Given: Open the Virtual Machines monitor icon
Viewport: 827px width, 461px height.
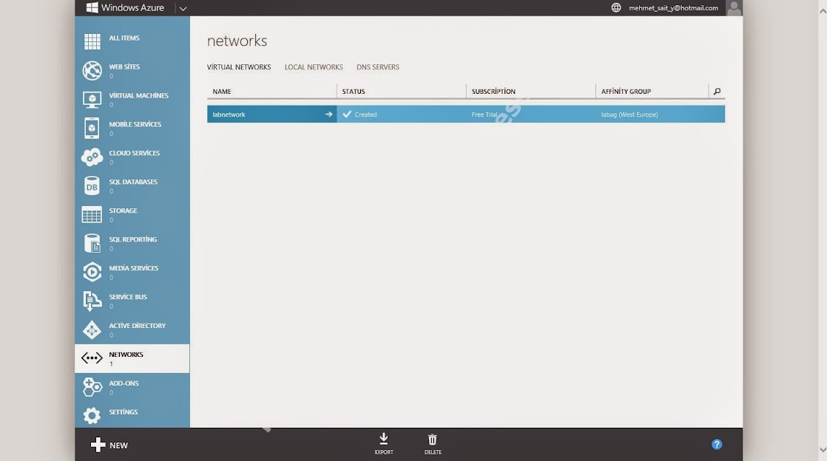Looking at the screenshot, I should (x=92, y=100).
